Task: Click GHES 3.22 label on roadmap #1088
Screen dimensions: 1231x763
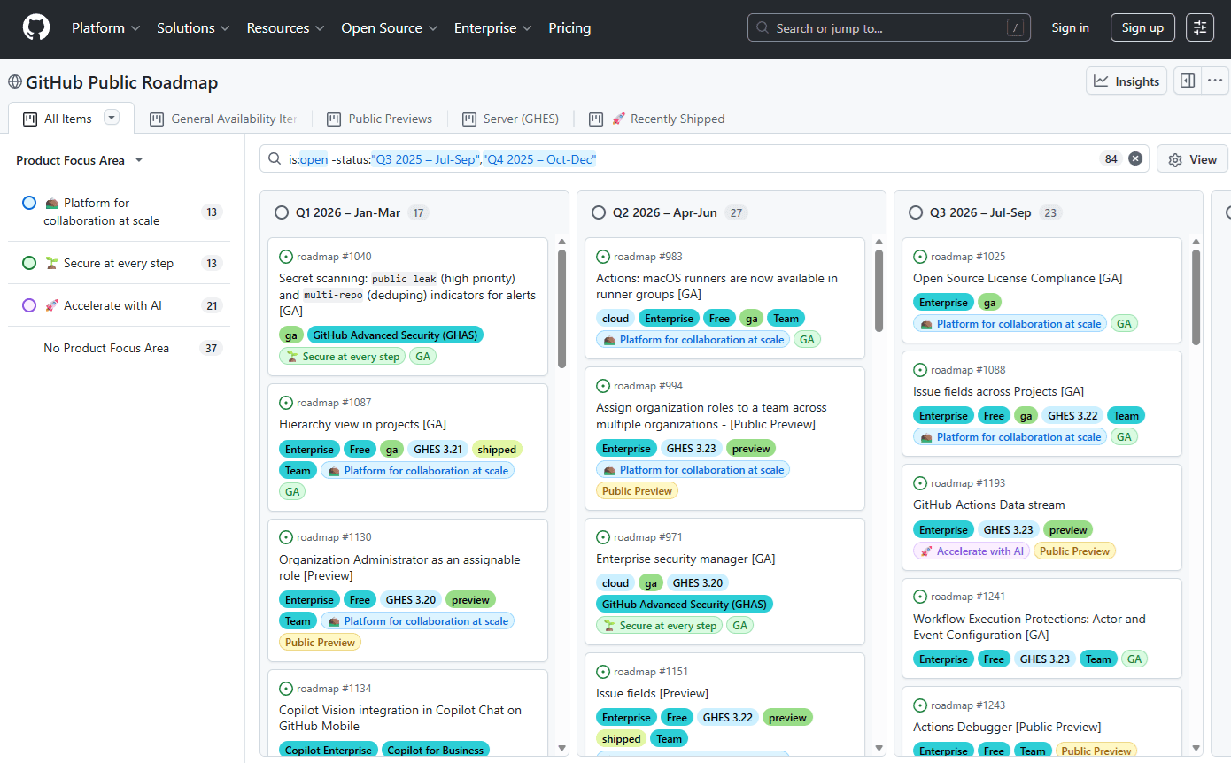Action: tap(1072, 415)
